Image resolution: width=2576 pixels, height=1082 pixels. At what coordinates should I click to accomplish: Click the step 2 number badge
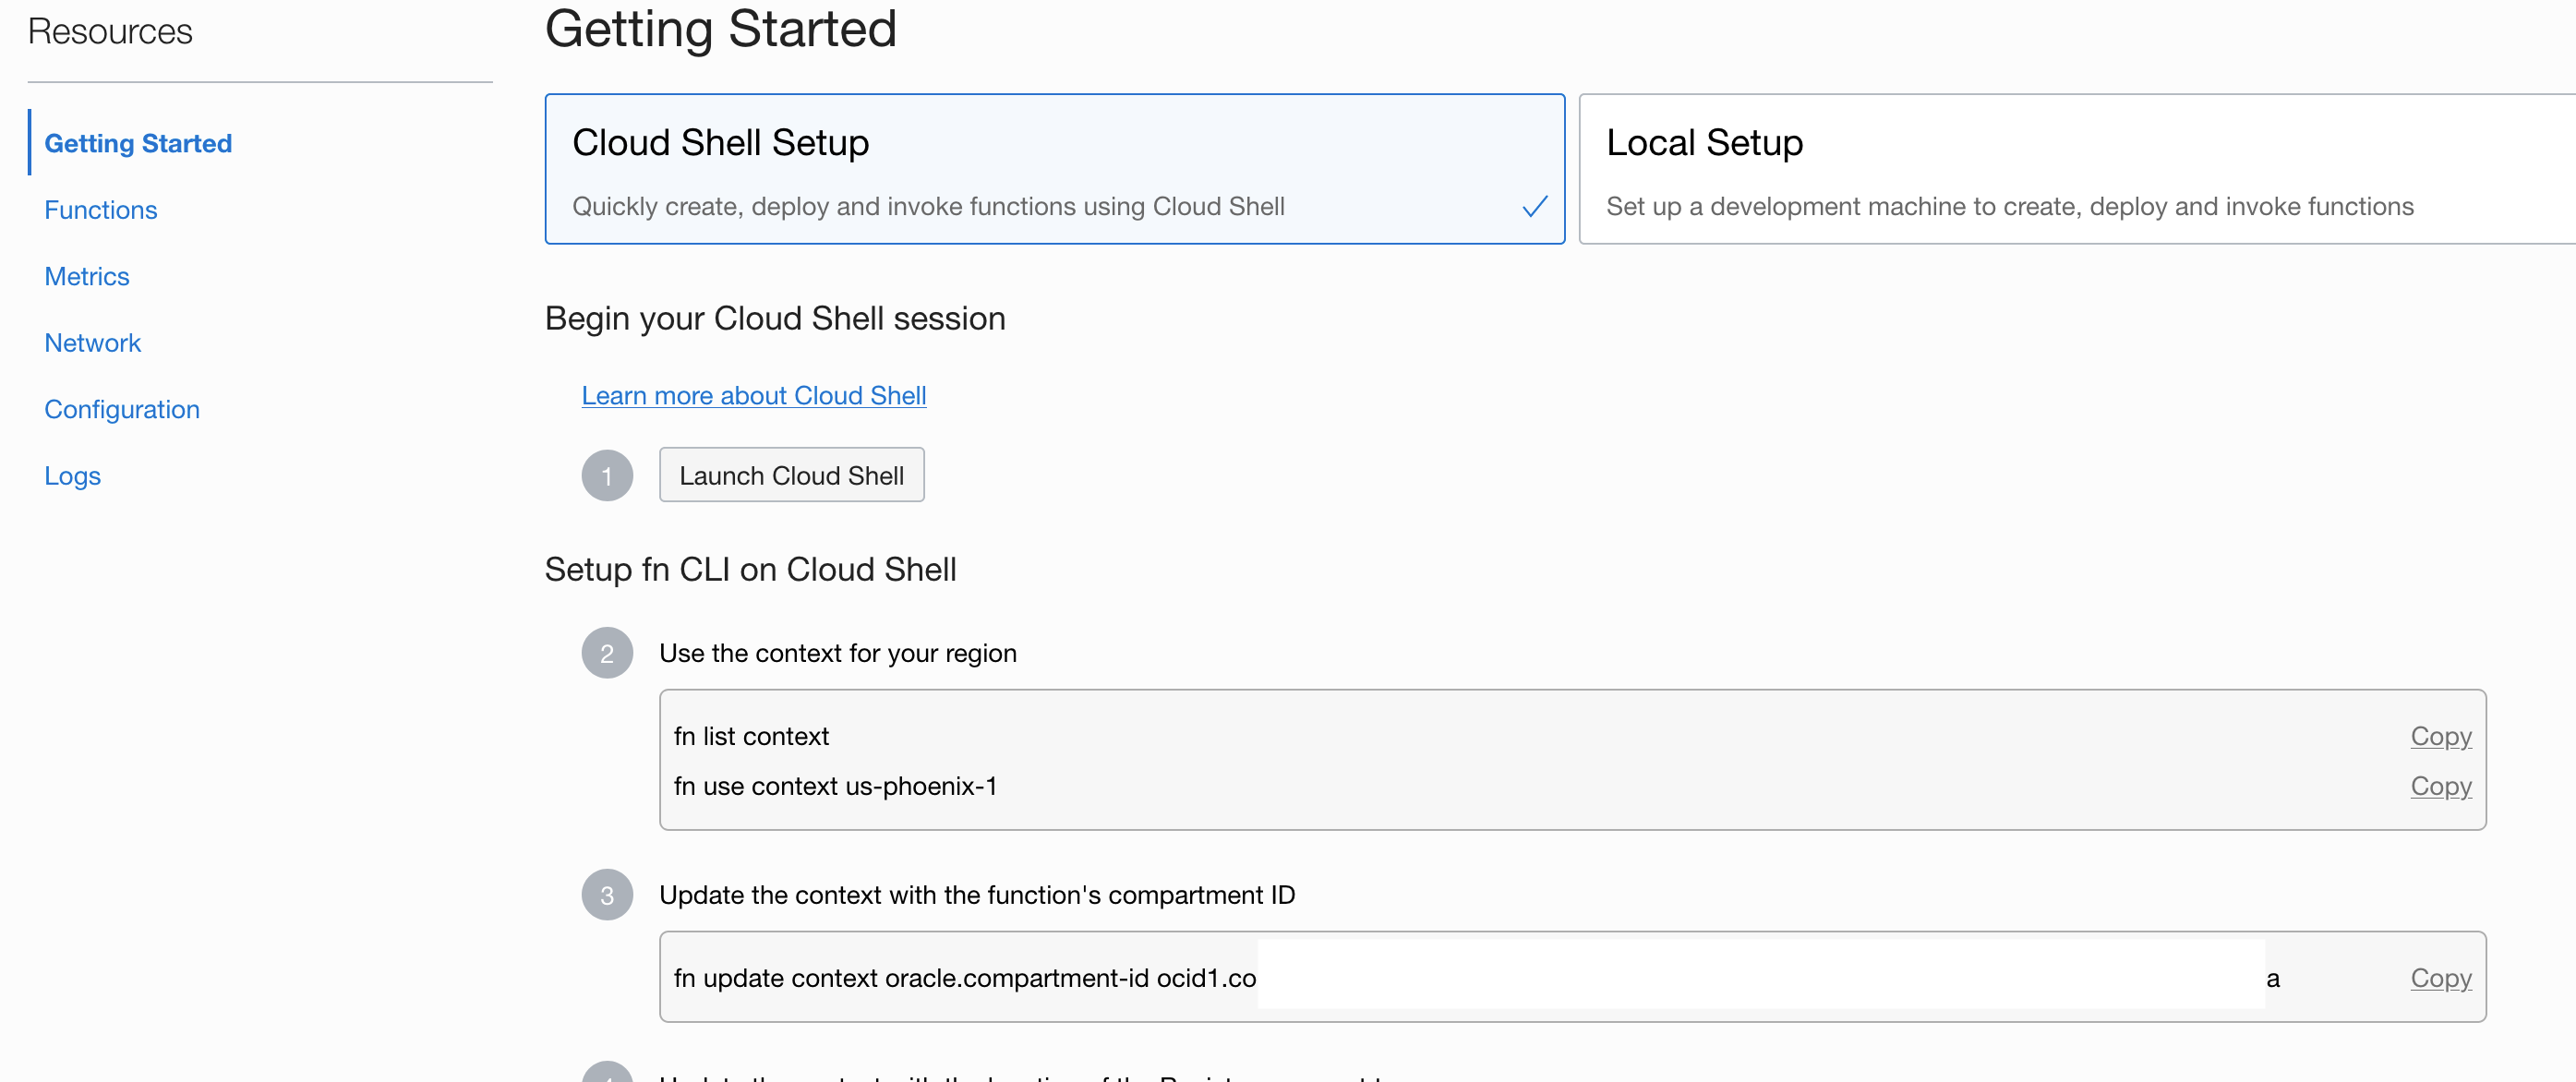pyautogui.click(x=607, y=653)
